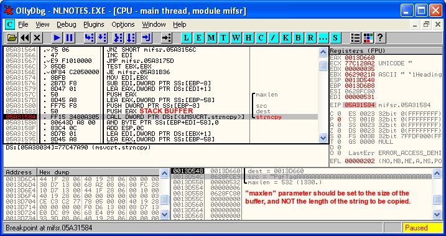Open the Options menu

(x=123, y=25)
